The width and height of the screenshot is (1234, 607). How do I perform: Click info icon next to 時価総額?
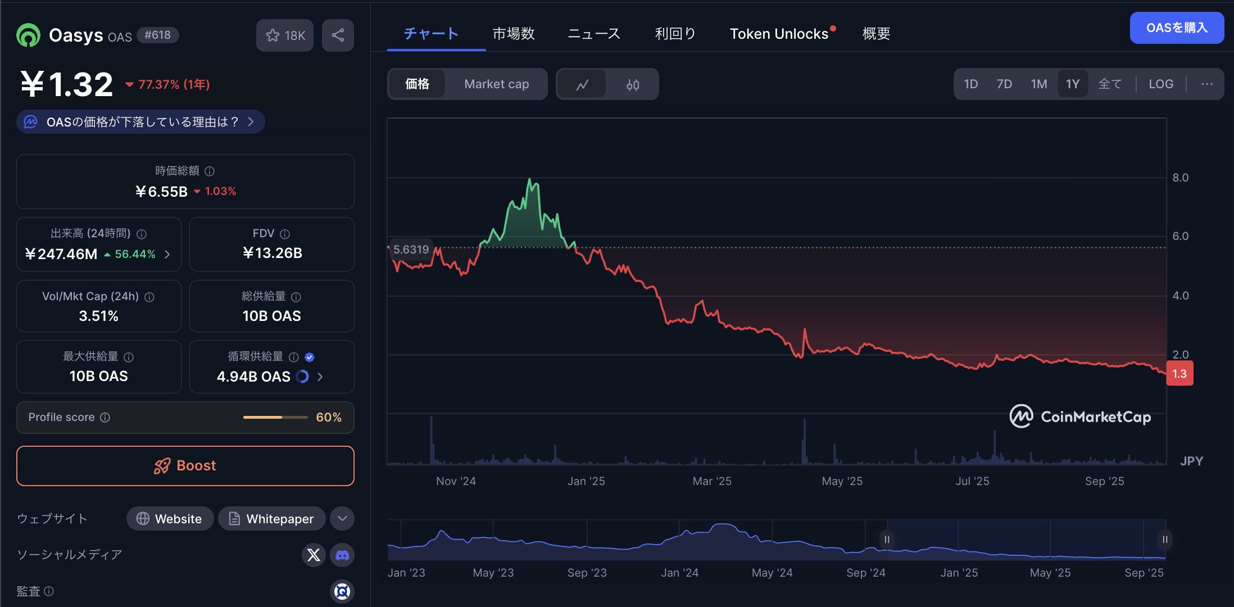pos(210,171)
